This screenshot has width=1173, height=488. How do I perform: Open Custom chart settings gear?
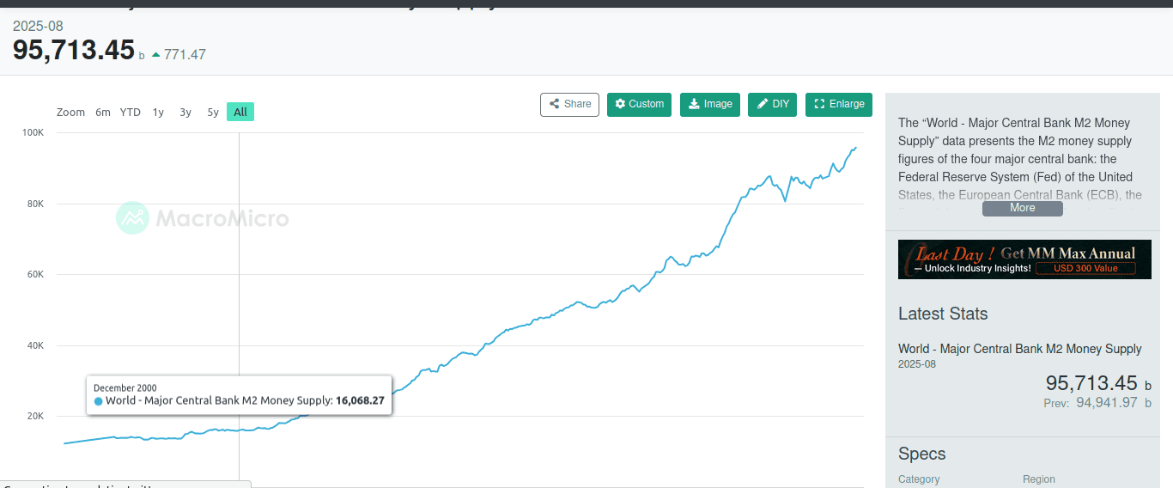click(620, 104)
